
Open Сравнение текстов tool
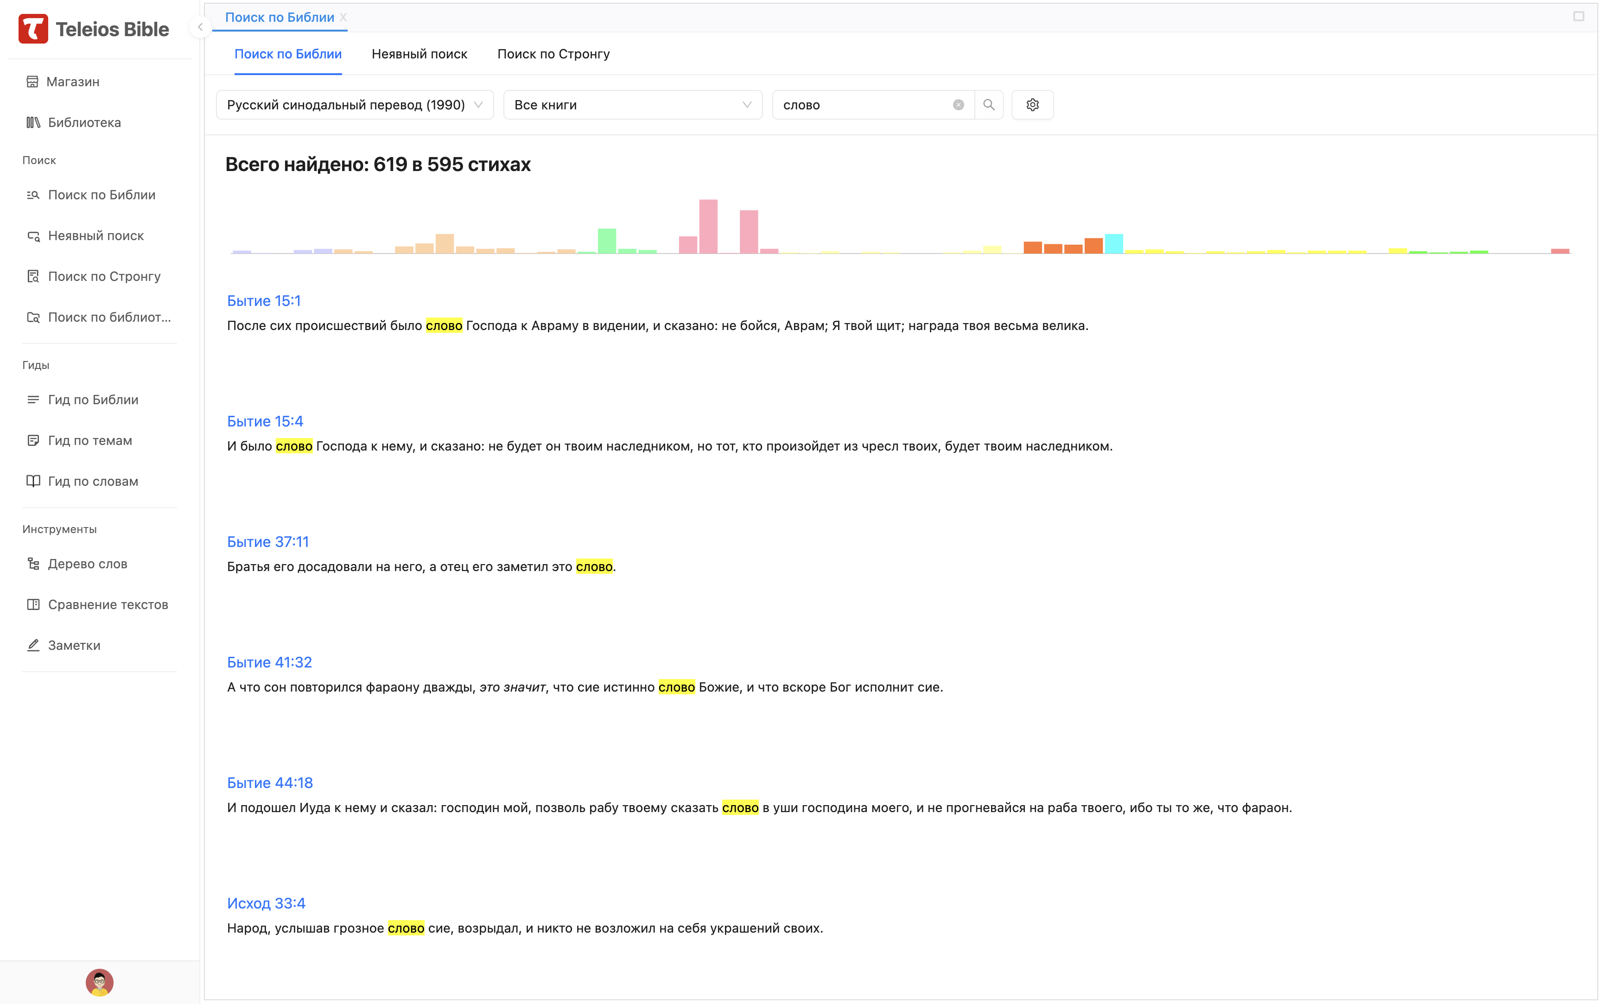pyautogui.click(x=108, y=604)
